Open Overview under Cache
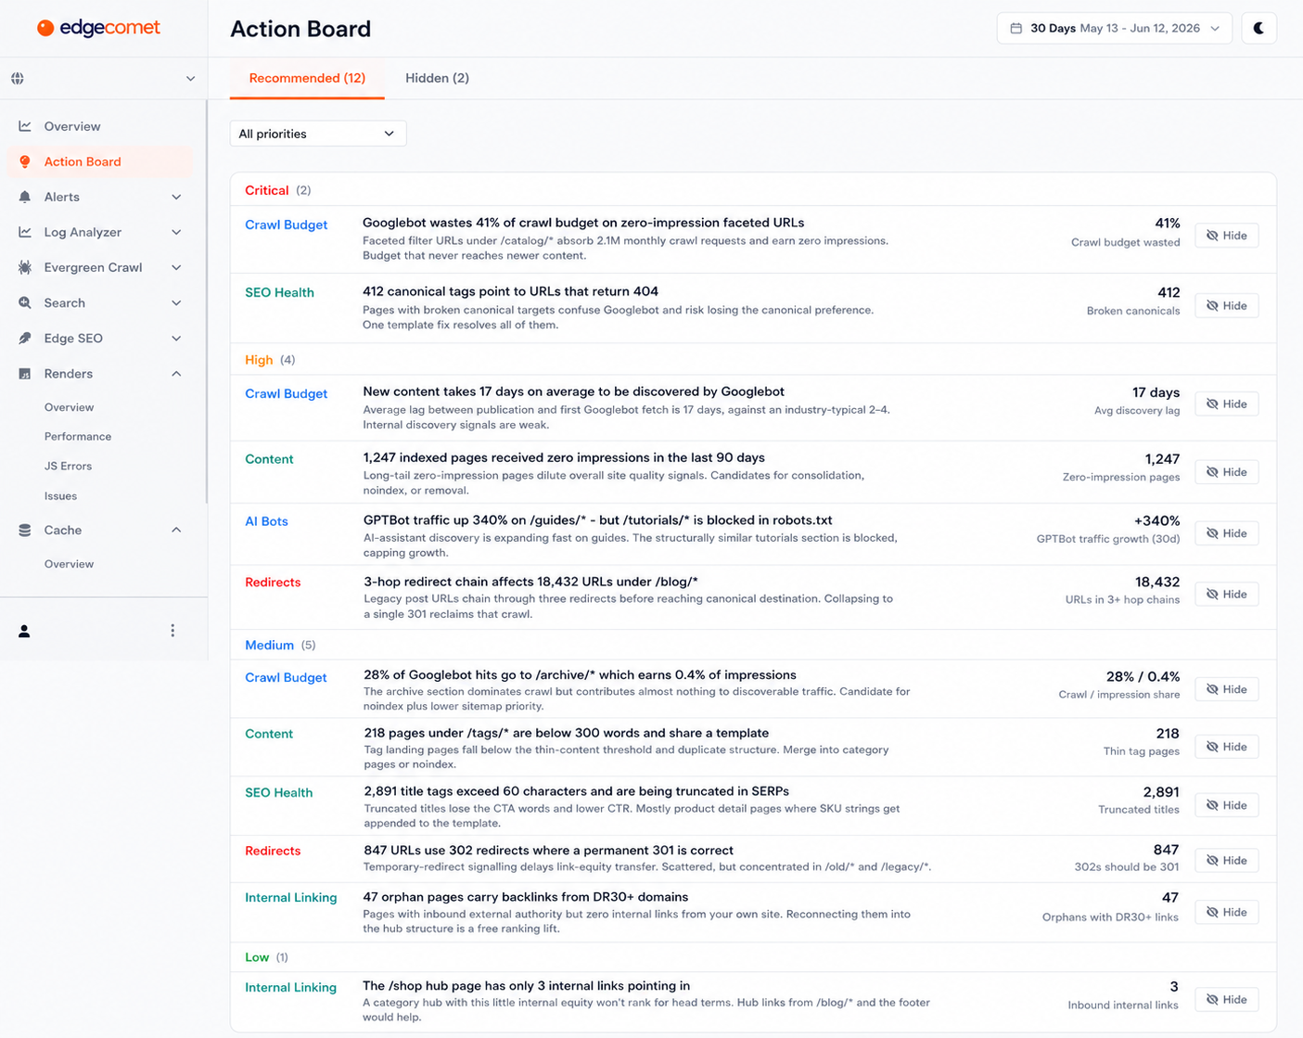Image resolution: width=1303 pixels, height=1038 pixels. point(69,564)
